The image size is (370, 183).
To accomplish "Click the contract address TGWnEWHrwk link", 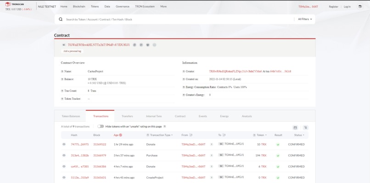I will point(99,45).
